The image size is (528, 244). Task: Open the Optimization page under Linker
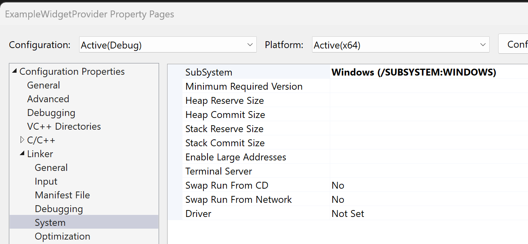63,236
